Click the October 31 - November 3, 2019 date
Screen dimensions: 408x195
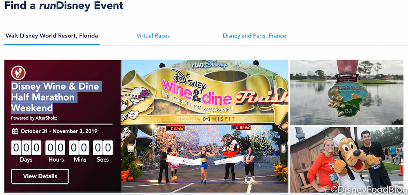[59, 131]
